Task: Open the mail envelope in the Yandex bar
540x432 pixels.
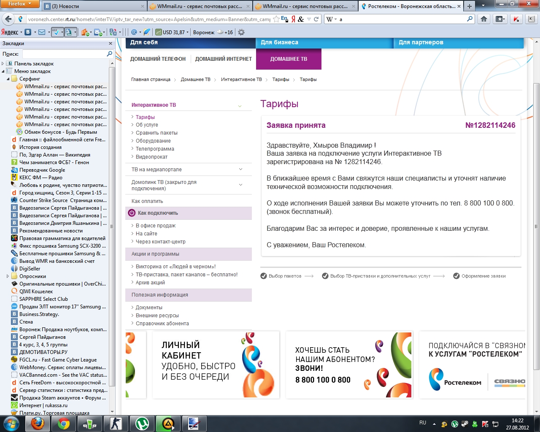Action: pos(41,32)
